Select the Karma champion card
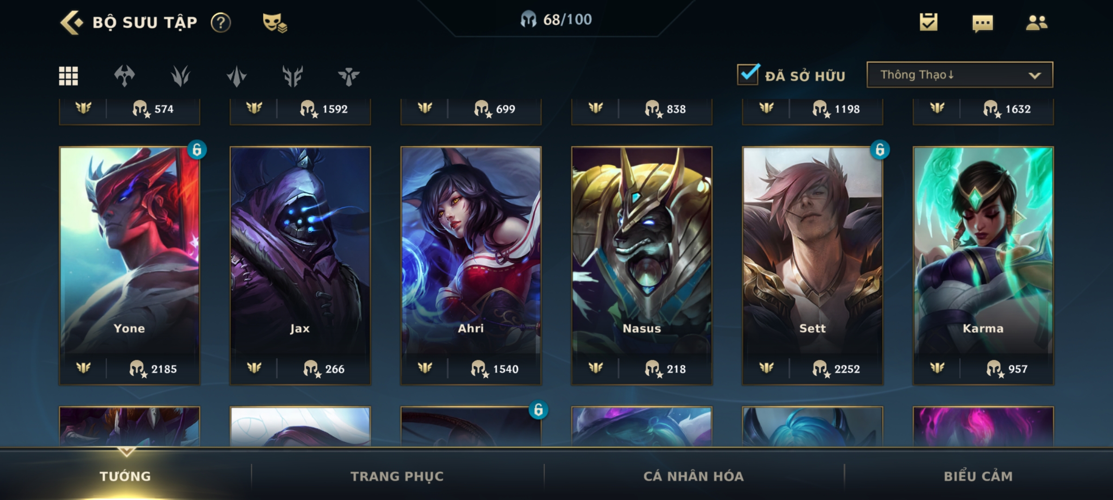The width and height of the screenshot is (1113, 500). coord(983,266)
